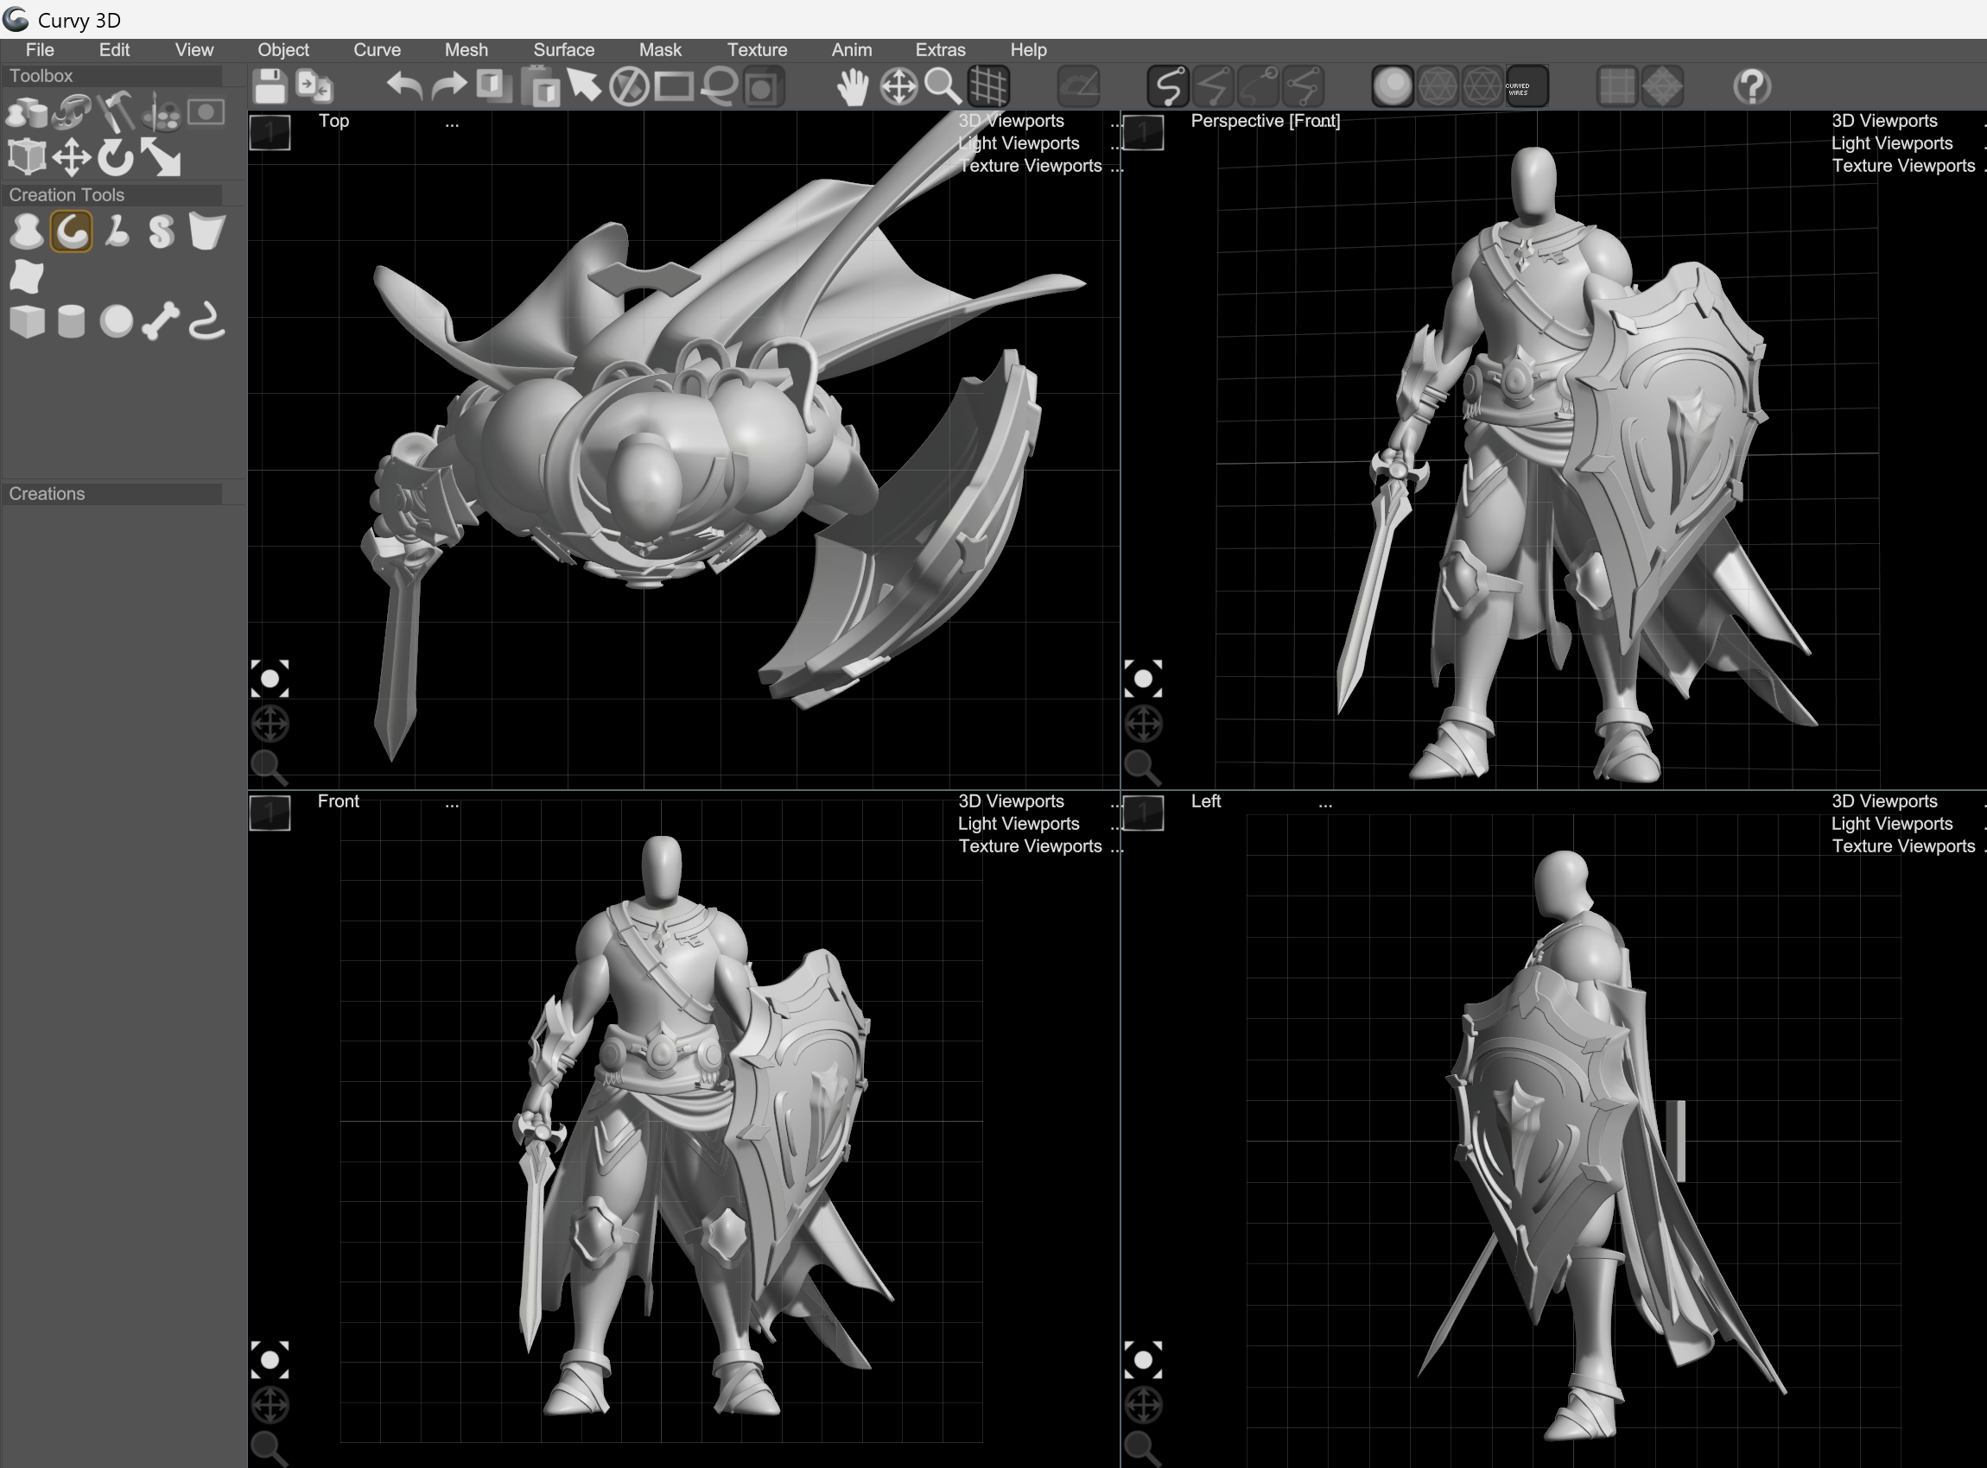This screenshot has height=1468, width=1987.
Task: Open Texture Viewports list in Perspective viewport
Action: click(1903, 165)
